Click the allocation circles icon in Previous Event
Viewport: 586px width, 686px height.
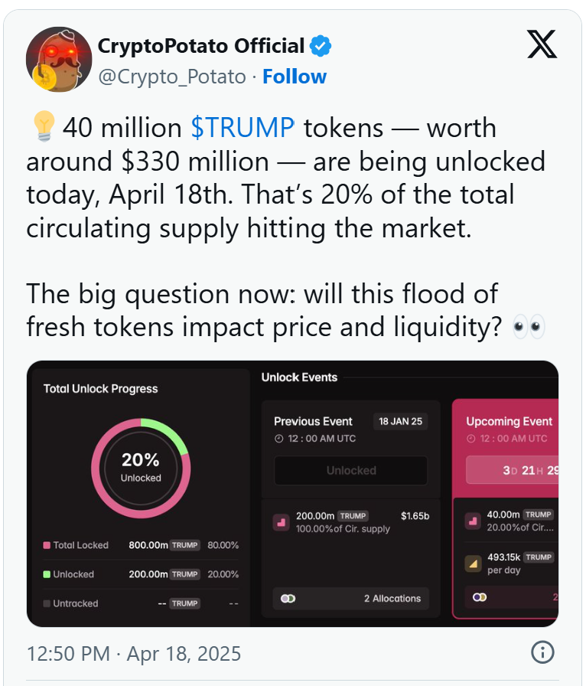point(288,598)
